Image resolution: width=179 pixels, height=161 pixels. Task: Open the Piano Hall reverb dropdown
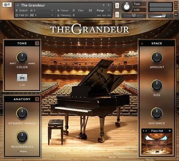170,131
